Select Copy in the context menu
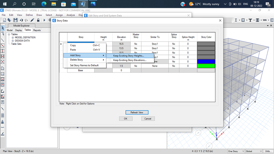Image resolution: width=274 pixels, height=154 pixels. (x=85, y=45)
